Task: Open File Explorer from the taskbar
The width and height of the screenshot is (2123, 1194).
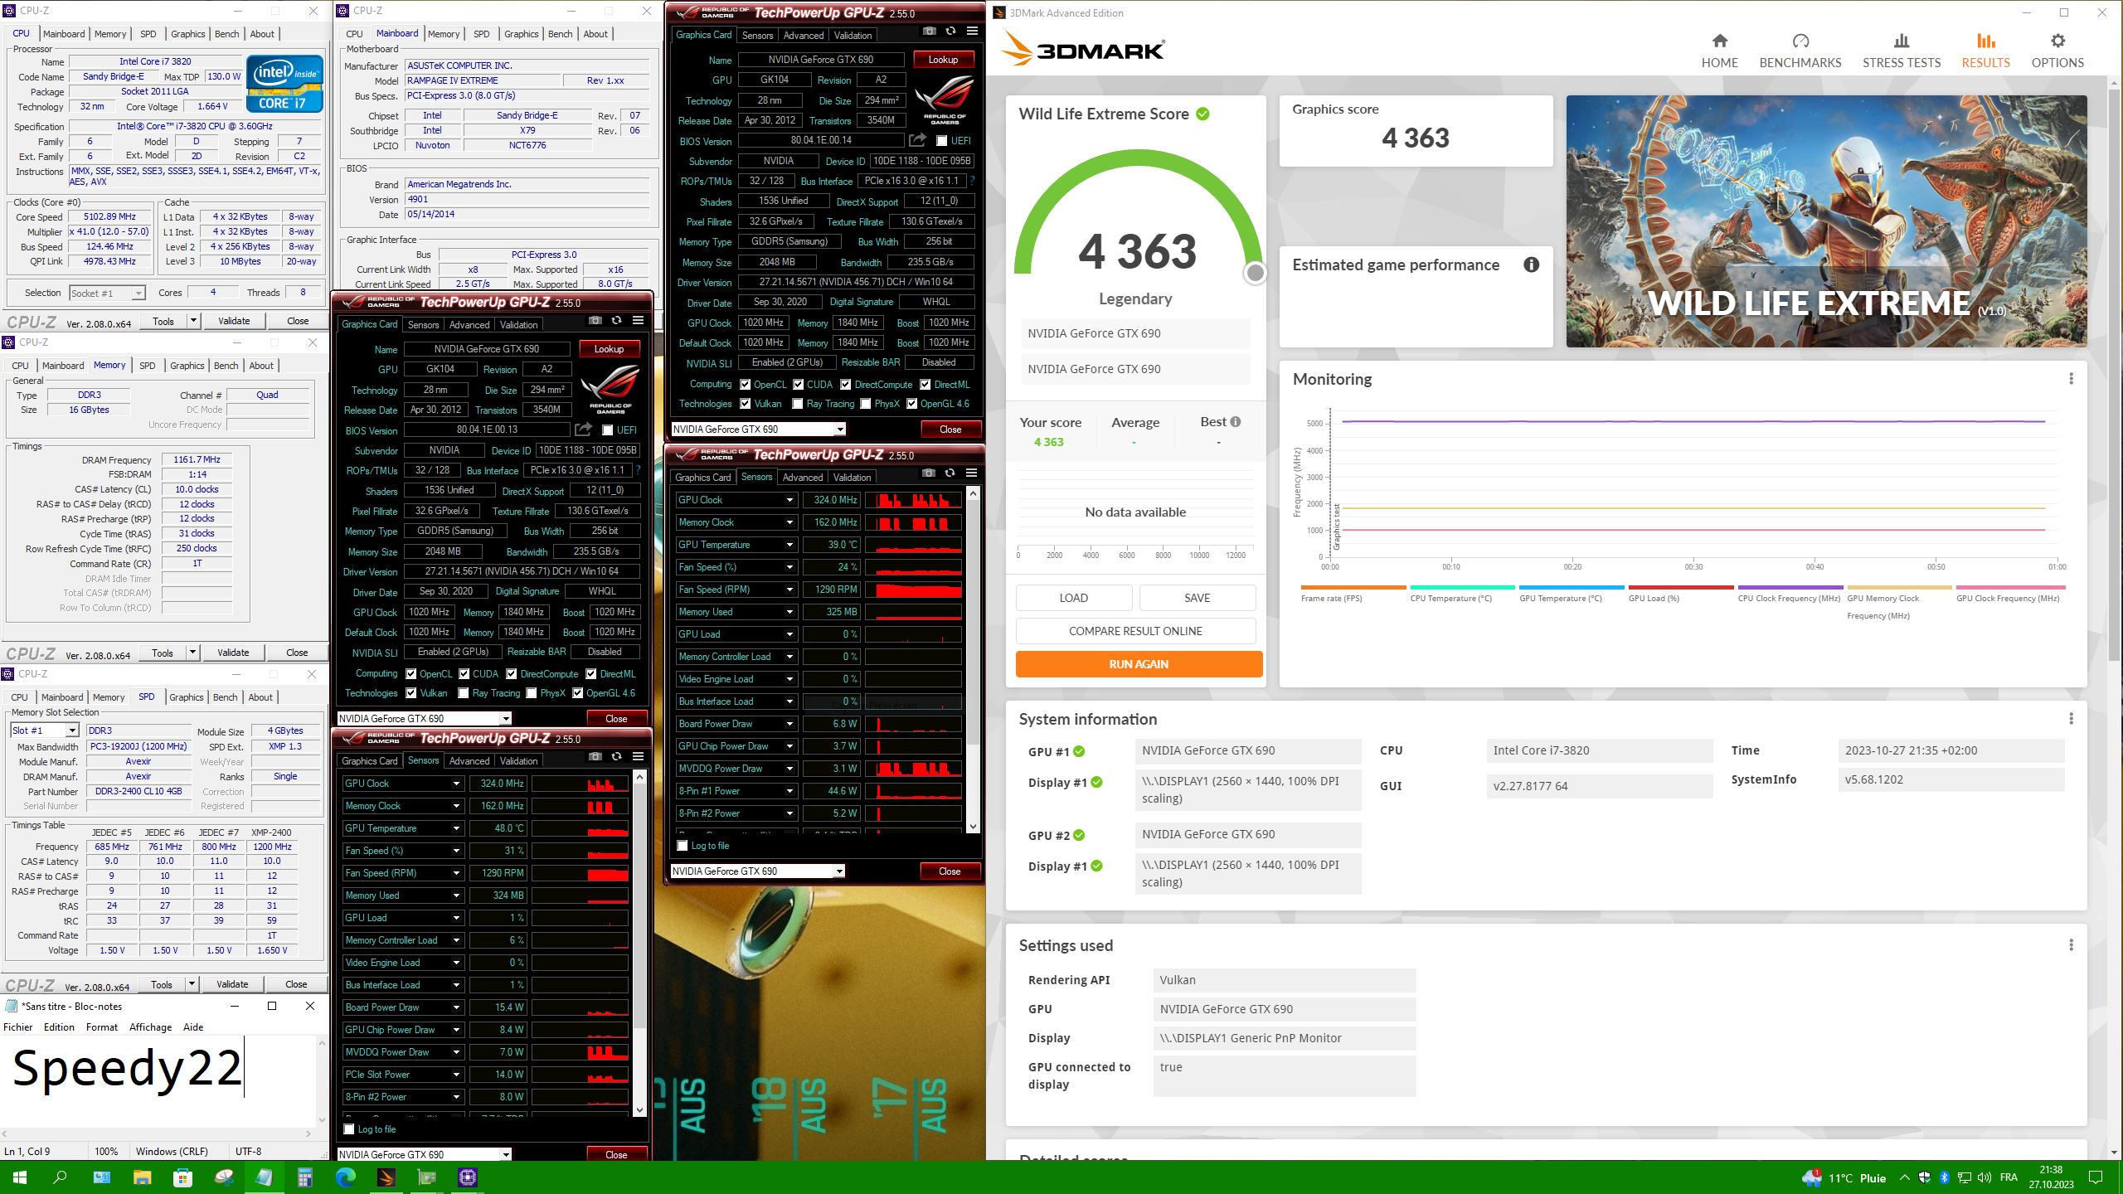Action: point(142,1177)
